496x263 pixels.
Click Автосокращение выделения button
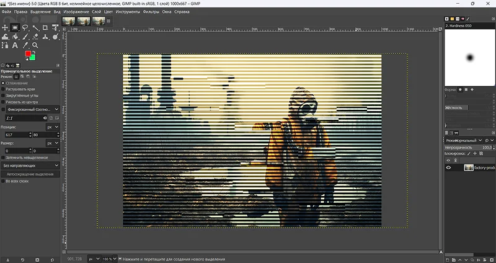click(x=30, y=174)
